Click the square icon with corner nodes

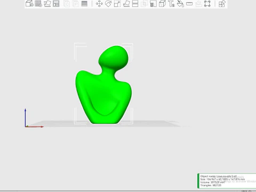(x=207, y=4)
